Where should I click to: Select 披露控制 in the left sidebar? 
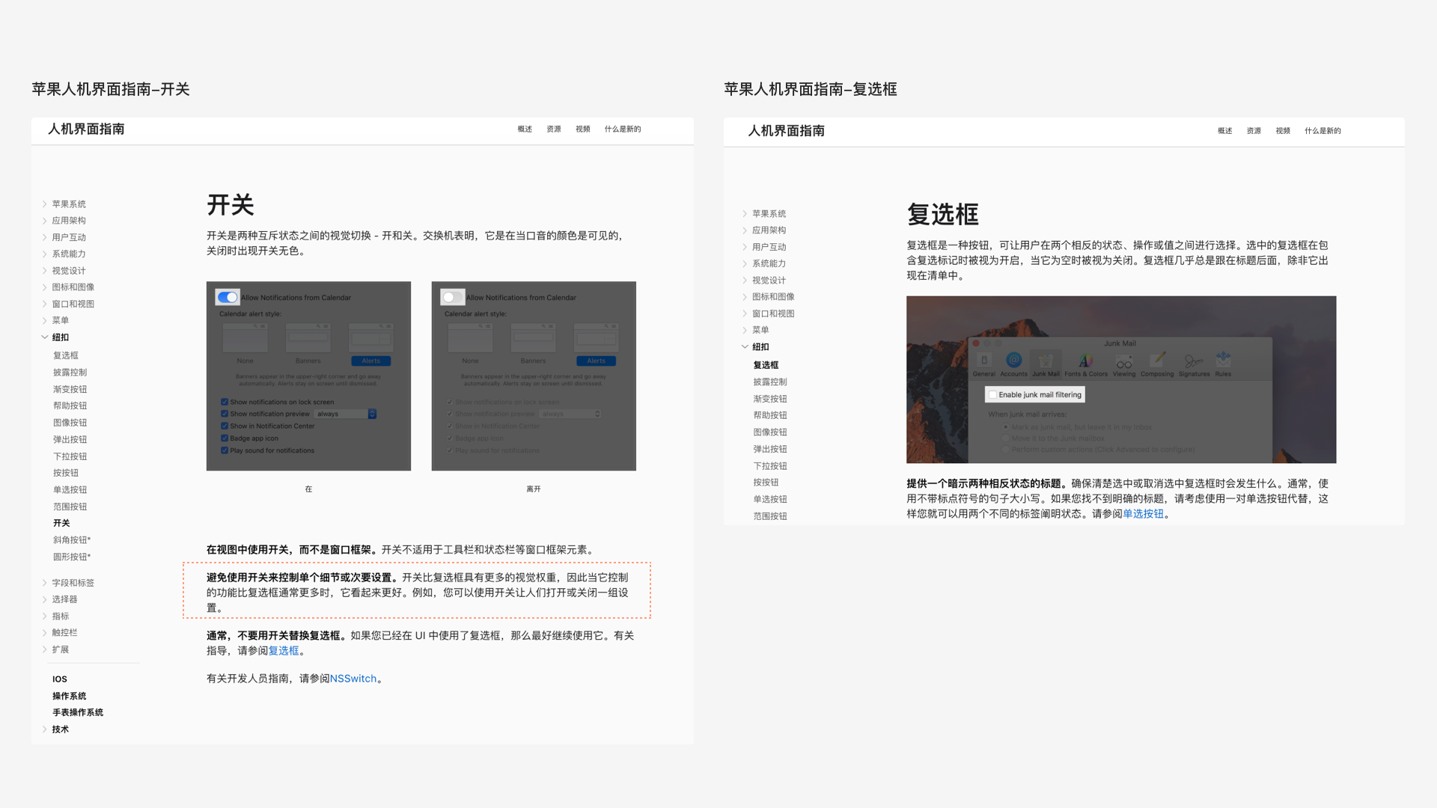coord(70,373)
